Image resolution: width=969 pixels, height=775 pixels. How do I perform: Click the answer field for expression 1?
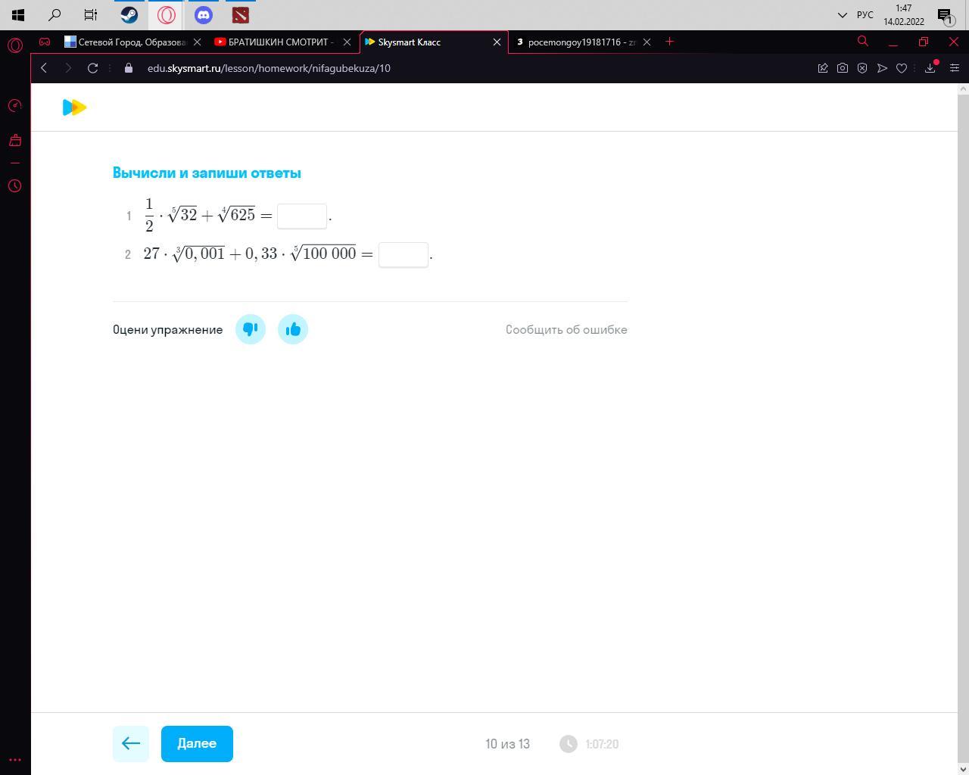click(x=302, y=216)
